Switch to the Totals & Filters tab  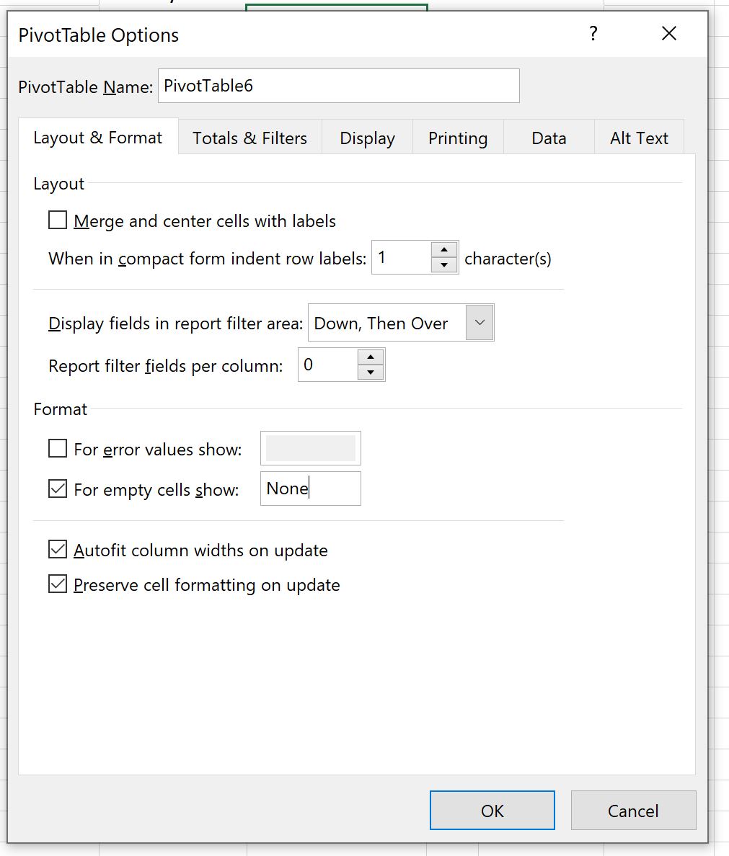point(249,138)
